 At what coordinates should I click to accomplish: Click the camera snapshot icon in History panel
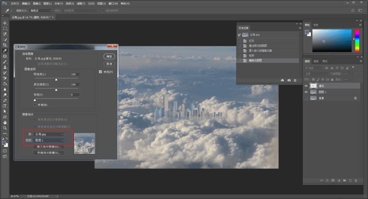tap(288, 80)
